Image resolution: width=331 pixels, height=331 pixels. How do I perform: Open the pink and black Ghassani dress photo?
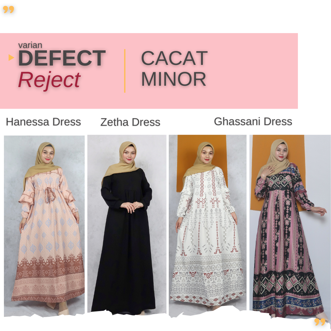290,226
